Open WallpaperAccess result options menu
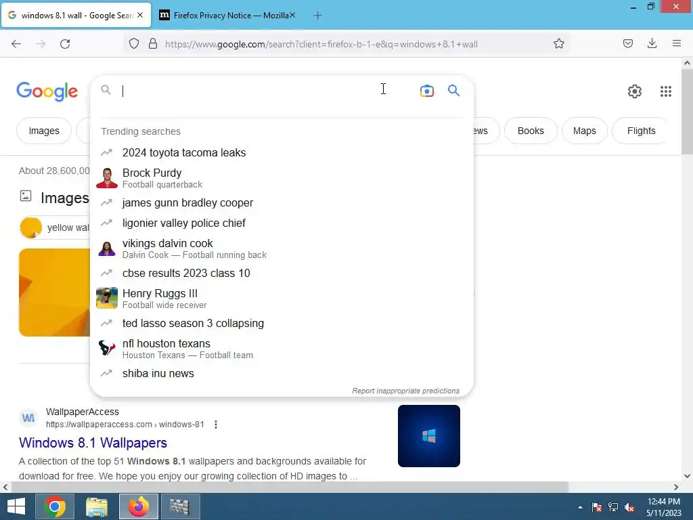Image resolution: width=693 pixels, height=520 pixels. pos(216,425)
